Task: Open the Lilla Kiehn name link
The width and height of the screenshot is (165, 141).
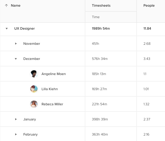Action: [50, 89]
